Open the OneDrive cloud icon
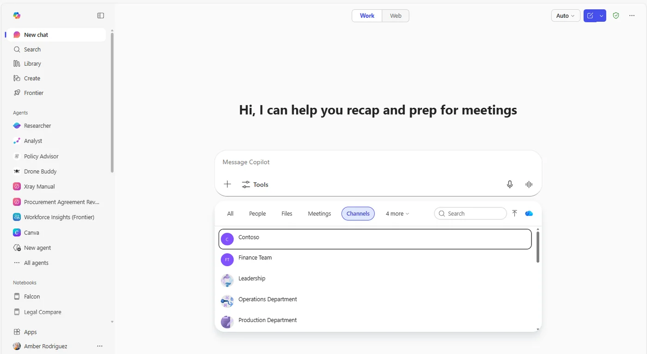 (529, 213)
